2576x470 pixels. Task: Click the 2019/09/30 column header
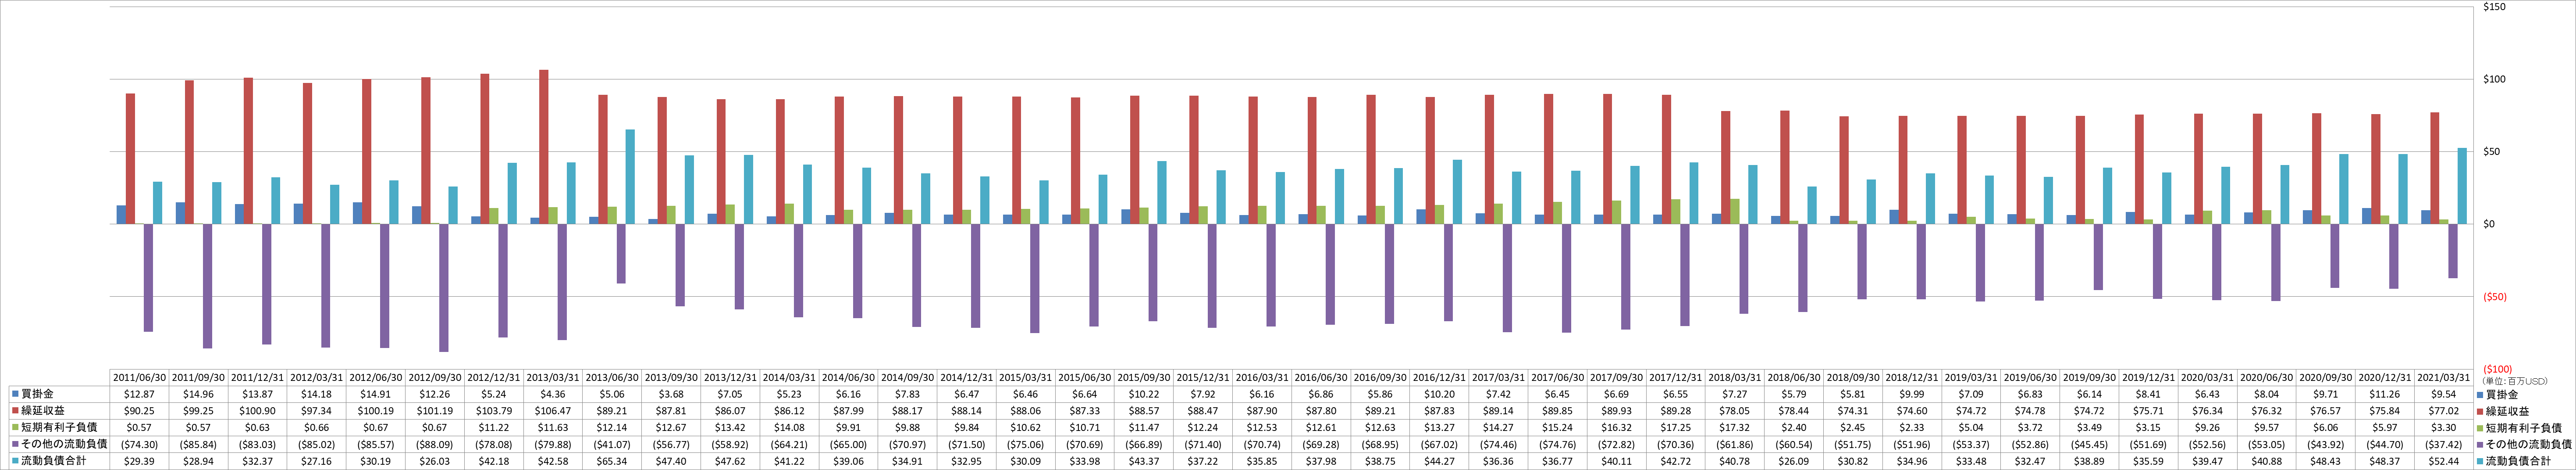click(2090, 378)
